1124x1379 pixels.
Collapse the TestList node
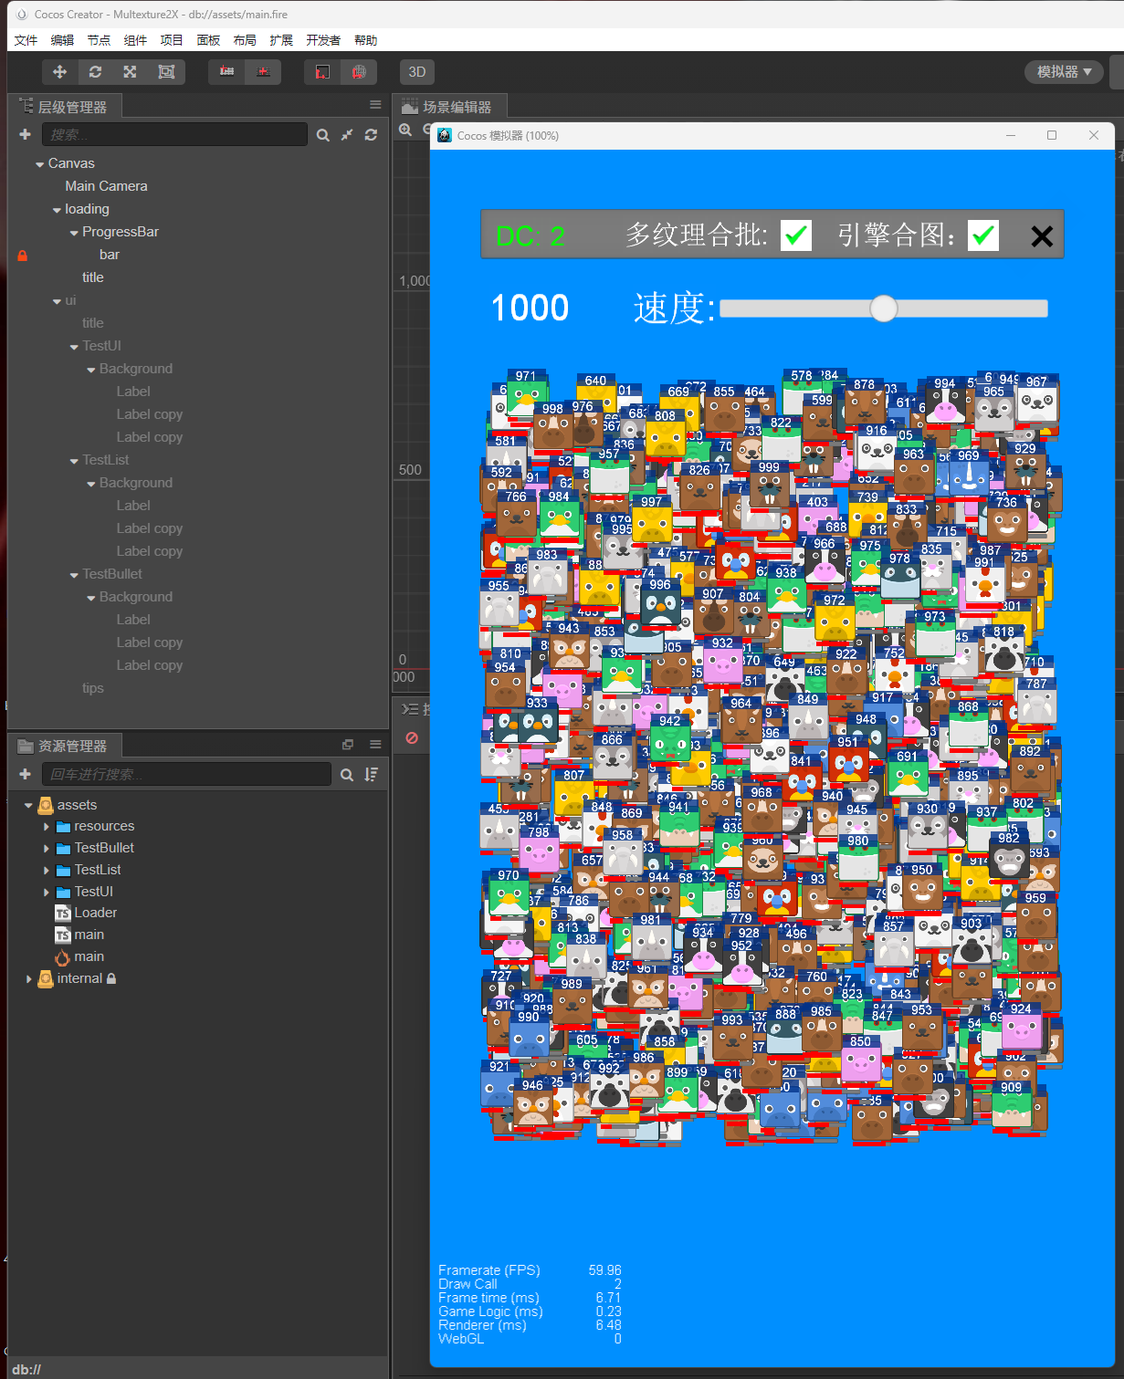[74, 461]
